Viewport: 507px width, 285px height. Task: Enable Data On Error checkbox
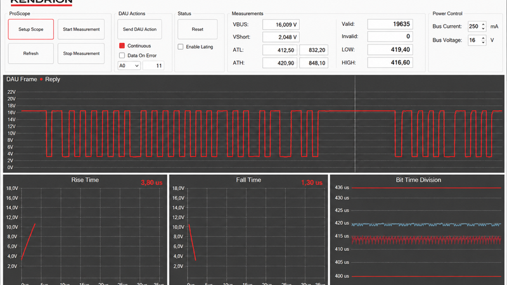[122, 56]
